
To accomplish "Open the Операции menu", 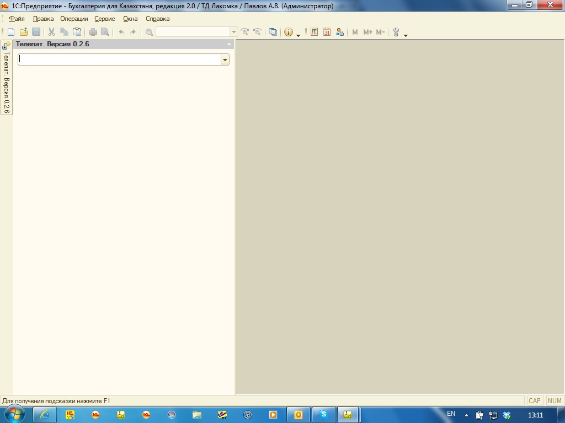I will [x=74, y=19].
